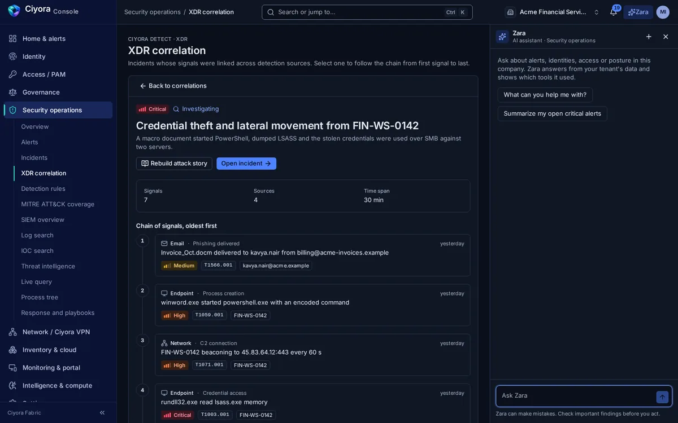Open the Acme Financial Services tenant switcher
Image resolution: width=678 pixels, height=423 pixels.
pyautogui.click(x=553, y=12)
